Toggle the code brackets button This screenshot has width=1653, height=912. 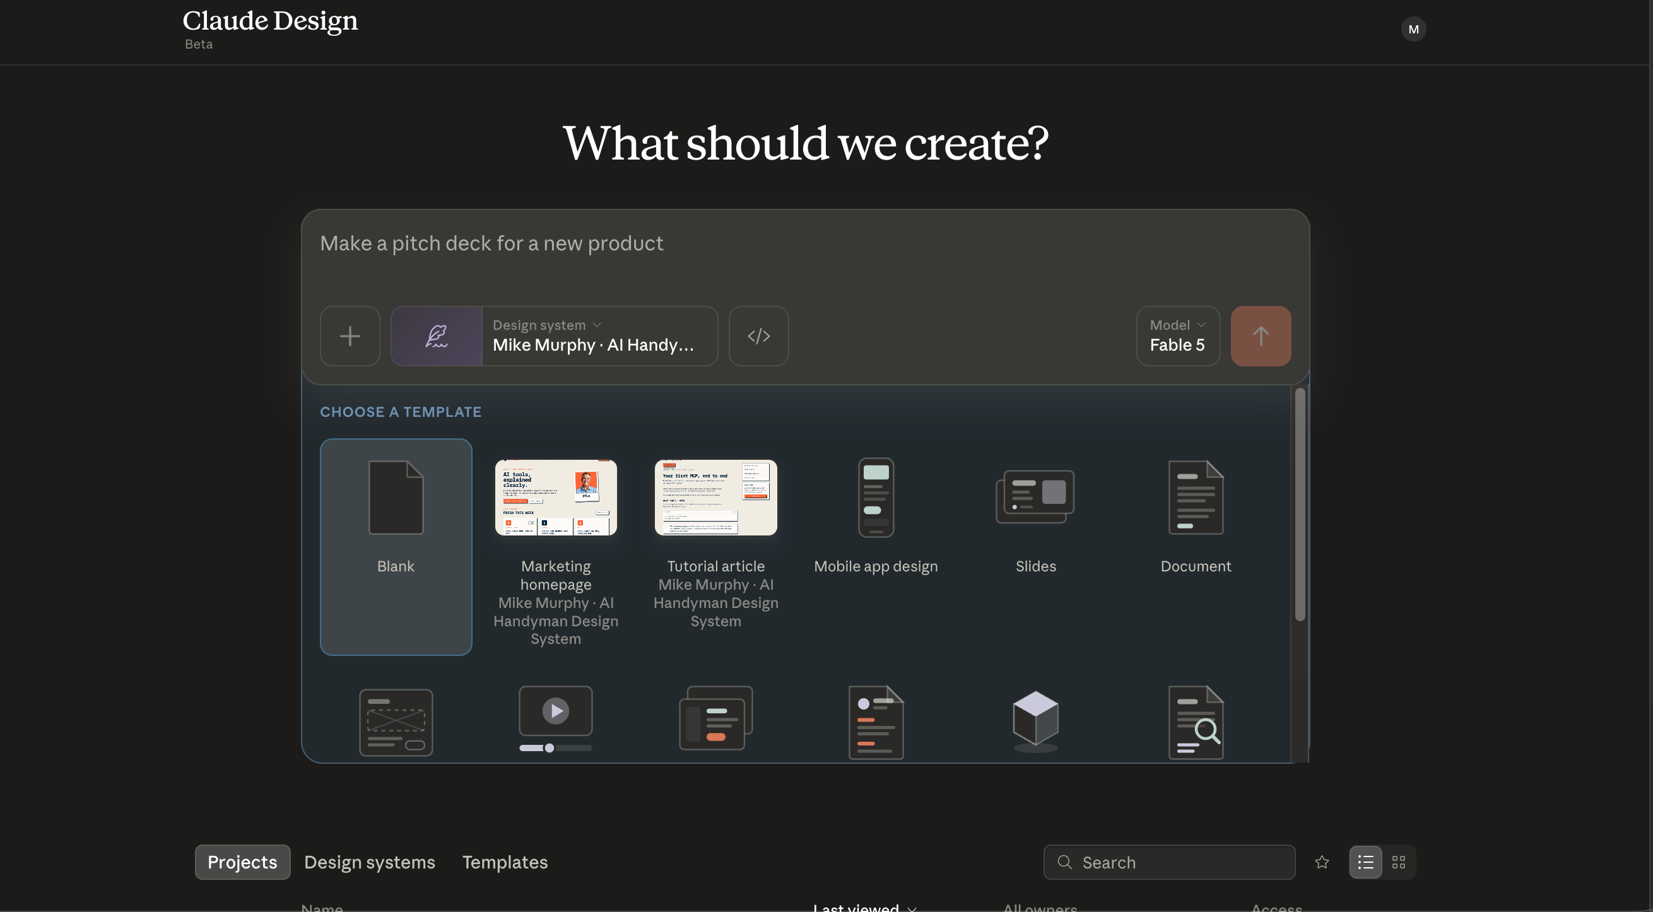pyautogui.click(x=758, y=336)
